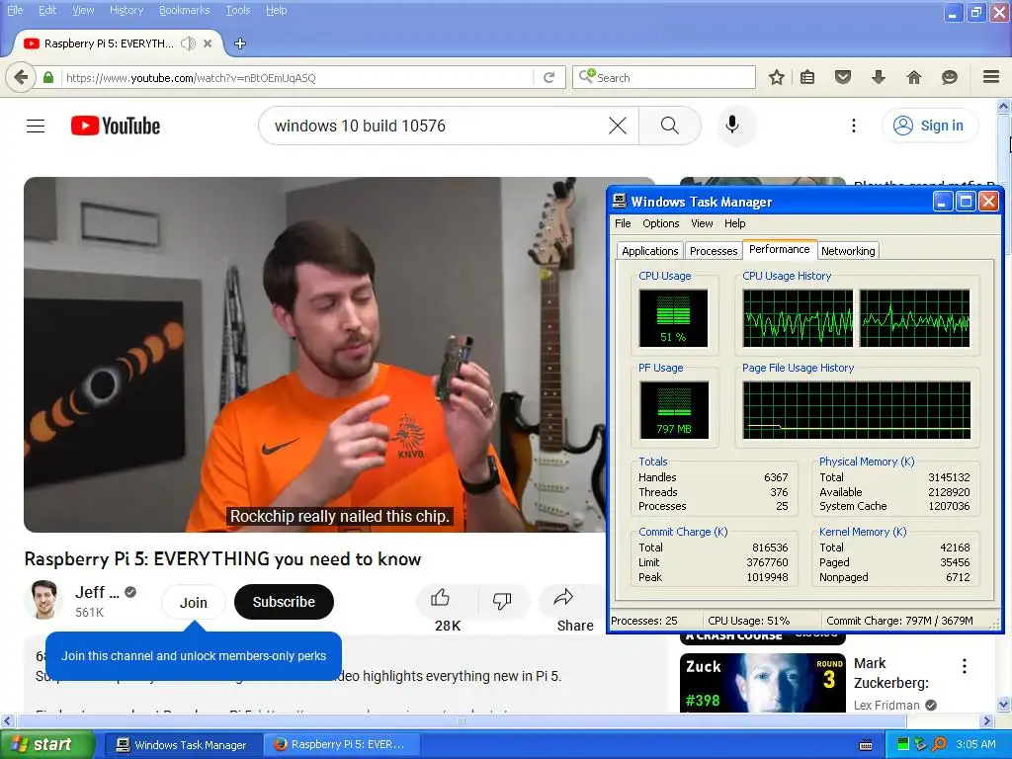Click the green padlock site identity icon

point(48,77)
